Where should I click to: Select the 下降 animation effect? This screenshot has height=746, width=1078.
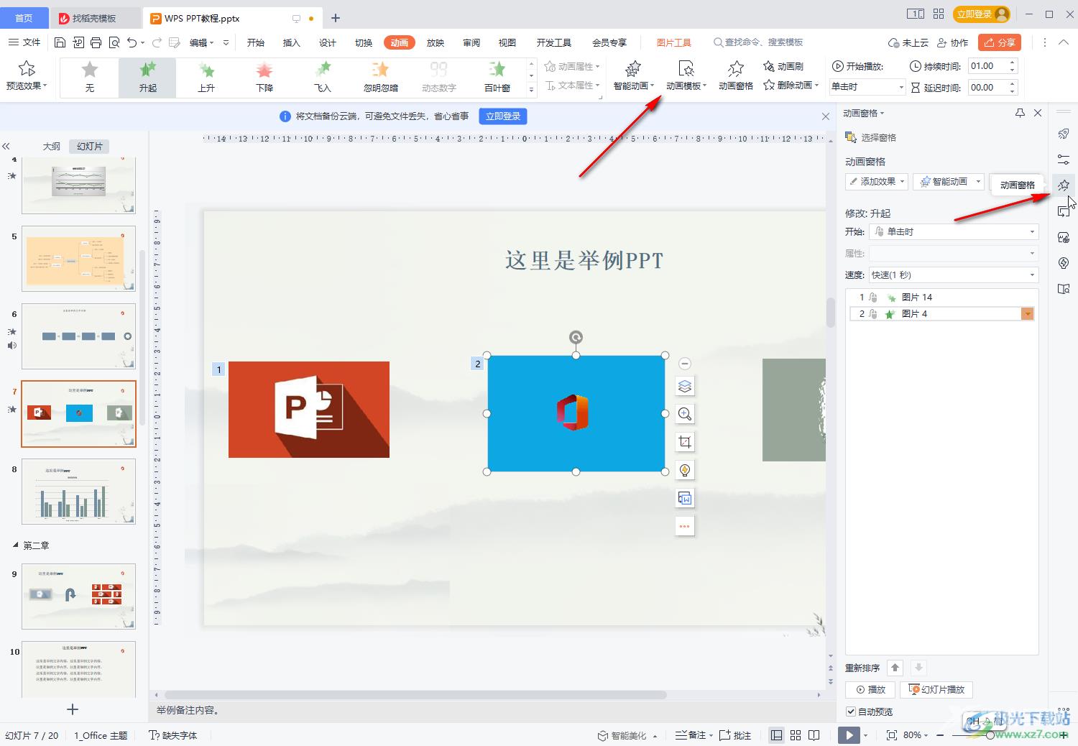264,77
